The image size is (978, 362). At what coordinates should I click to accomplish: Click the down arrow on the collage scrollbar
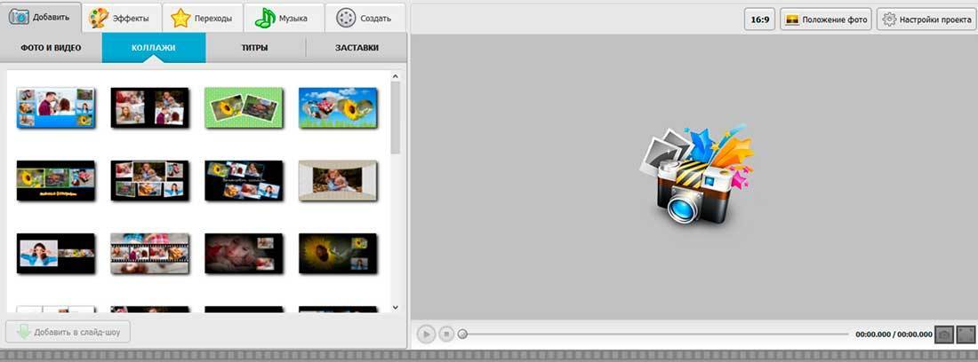[396, 307]
